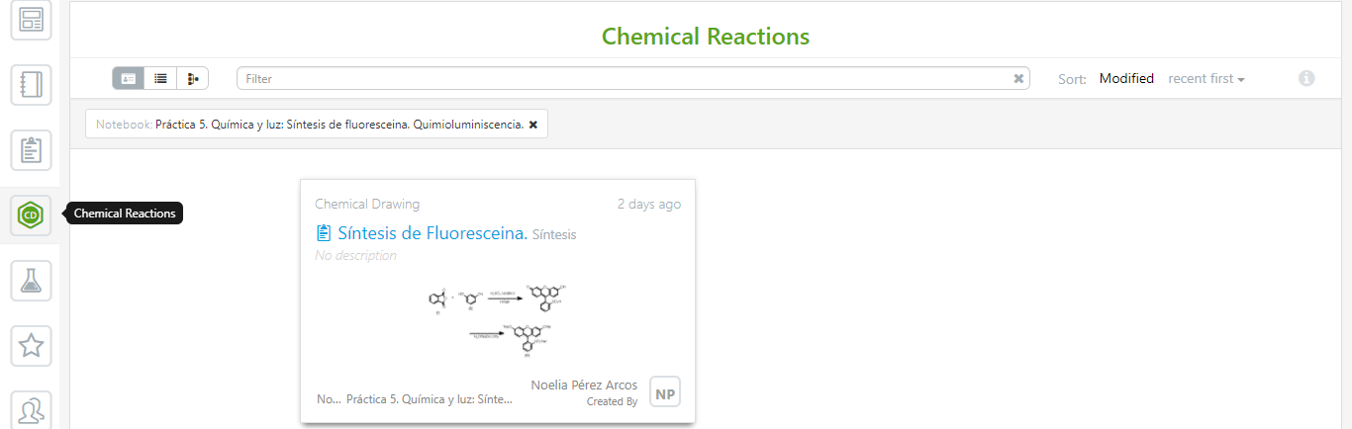Open the 'recent first' sort order dropdown
Viewport: 1352px width, 429px height.
(1206, 79)
